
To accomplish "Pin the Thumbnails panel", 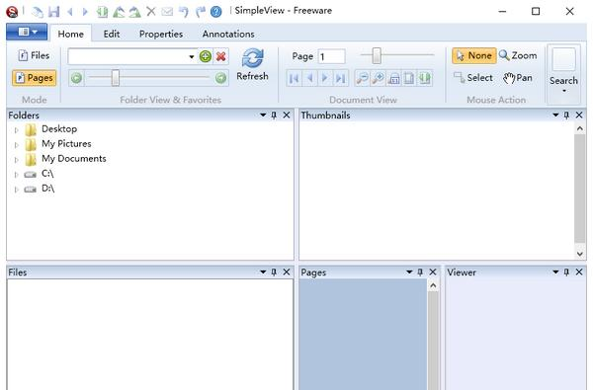I will tap(566, 115).
